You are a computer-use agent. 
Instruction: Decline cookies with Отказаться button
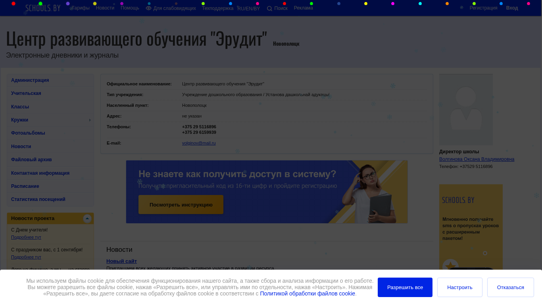511,287
